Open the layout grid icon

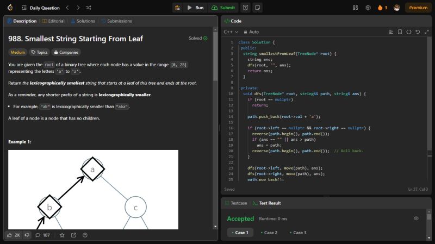point(356,8)
